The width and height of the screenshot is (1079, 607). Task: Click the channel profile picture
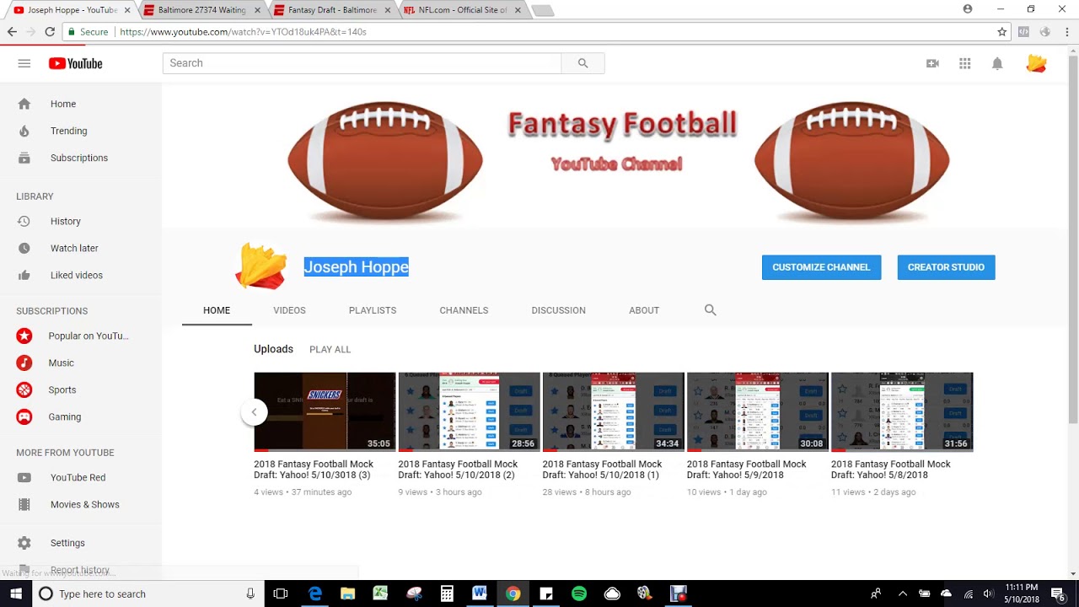click(x=260, y=266)
